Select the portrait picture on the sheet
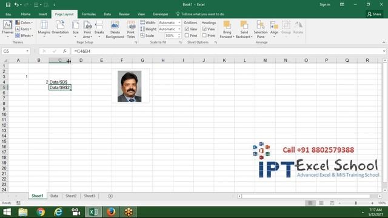This screenshot has height=218, width=388. (x=129, y=86)
